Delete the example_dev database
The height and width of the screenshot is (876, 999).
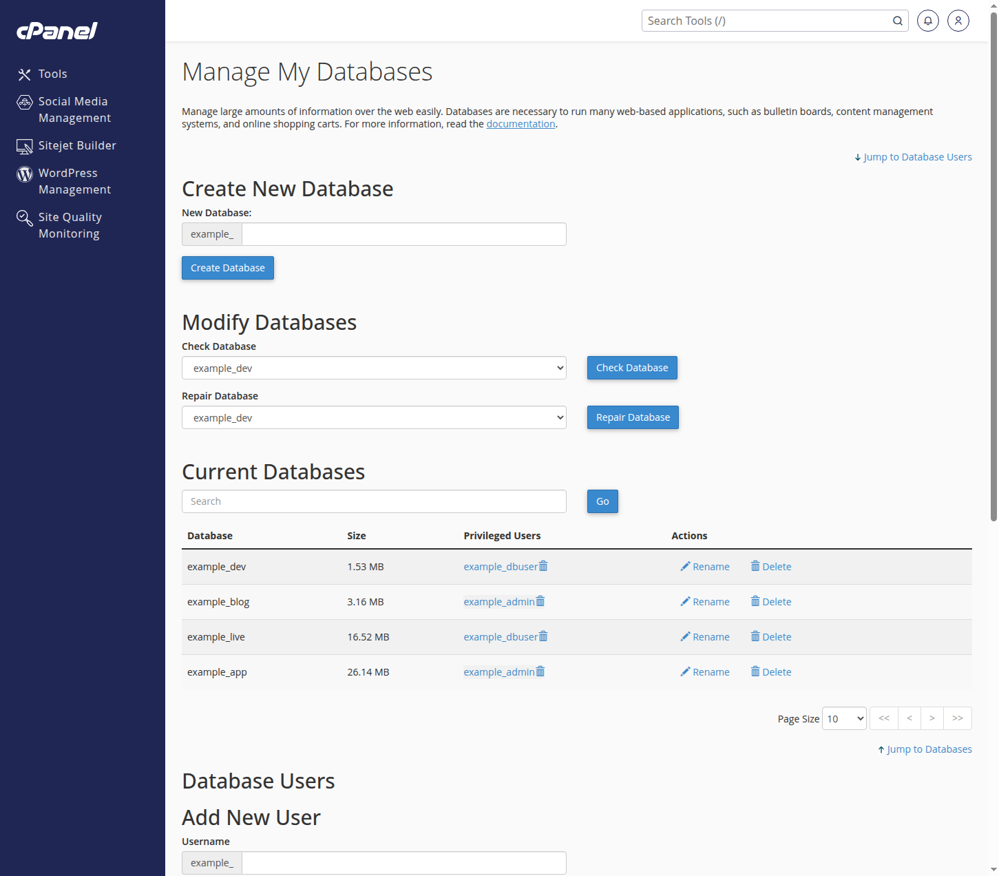(771, 567)
